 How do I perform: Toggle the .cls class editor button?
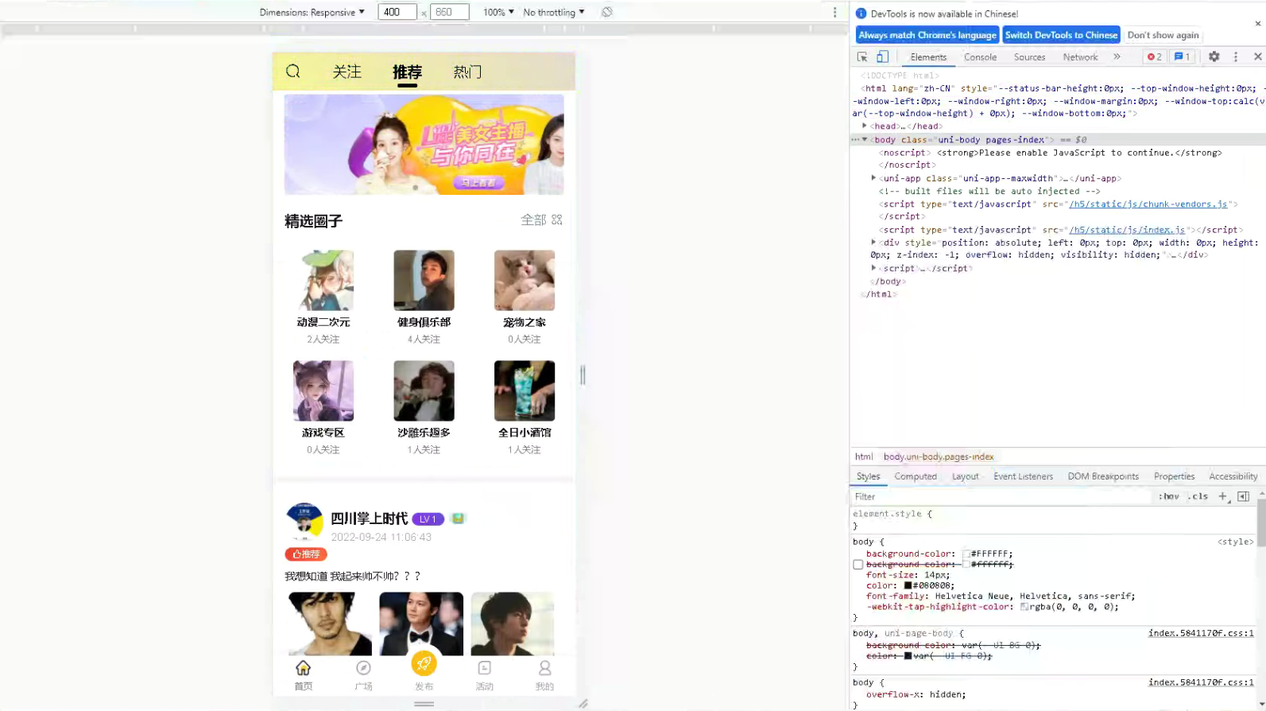1198,496
